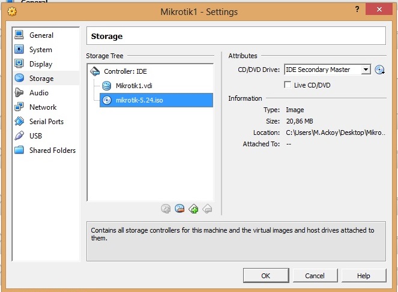Click the Size value 20,86 MB
The image size is (398, 292).
tap(300, 121)
